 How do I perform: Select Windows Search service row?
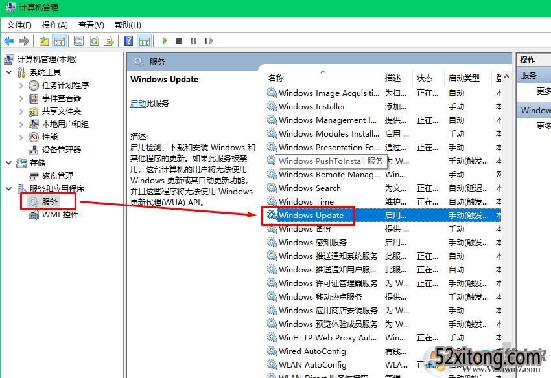pyautogui.click(x=383, y=188)
